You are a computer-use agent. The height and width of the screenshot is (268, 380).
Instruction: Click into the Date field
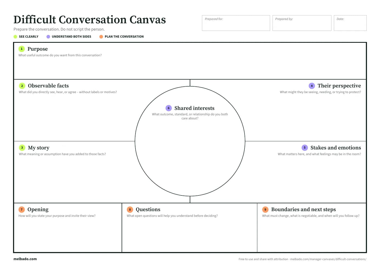click(350, 23)
